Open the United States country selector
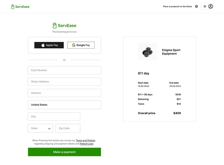The width and height of the screenshot is (224, 165). click(64, 105)
